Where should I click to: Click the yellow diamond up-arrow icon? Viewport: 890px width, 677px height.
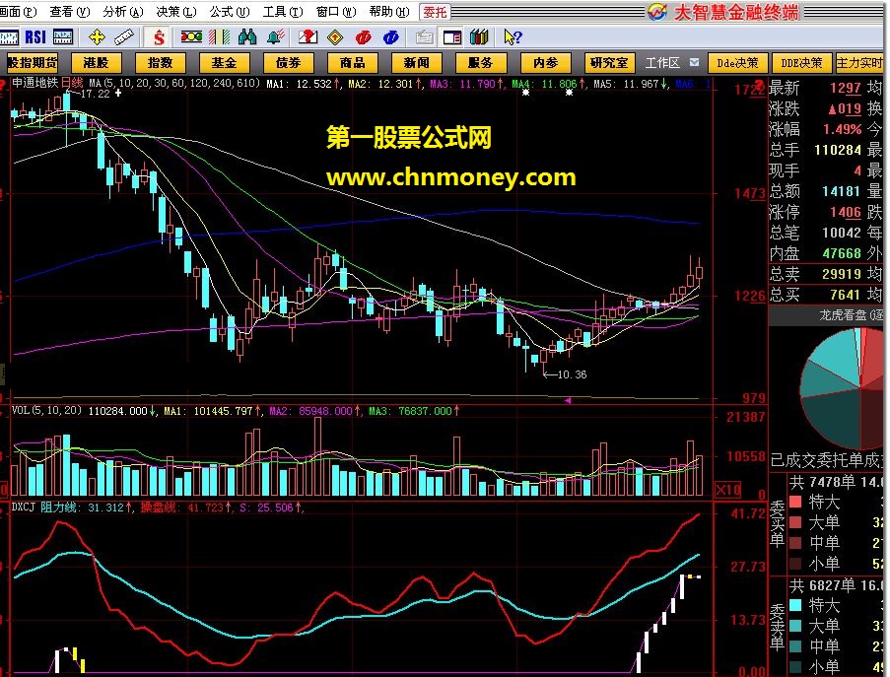[x=335, y=37]
